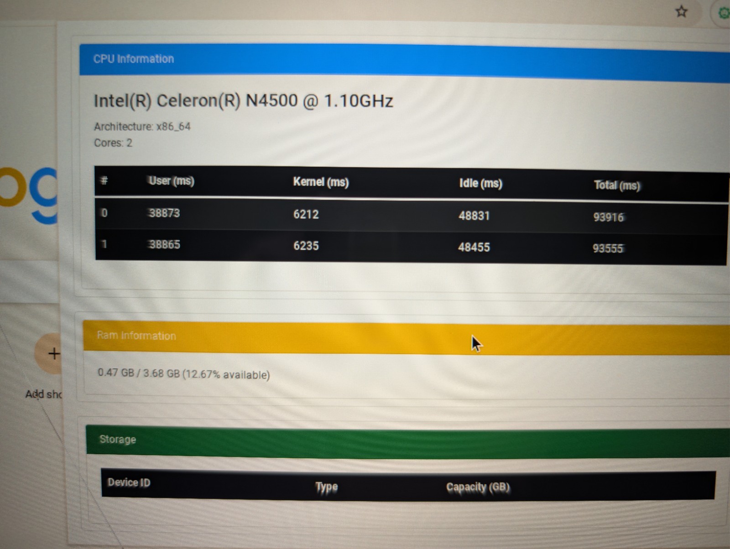
Task: Select the 'Architecture: x86_64' line
Action: [x=142, y=126]
